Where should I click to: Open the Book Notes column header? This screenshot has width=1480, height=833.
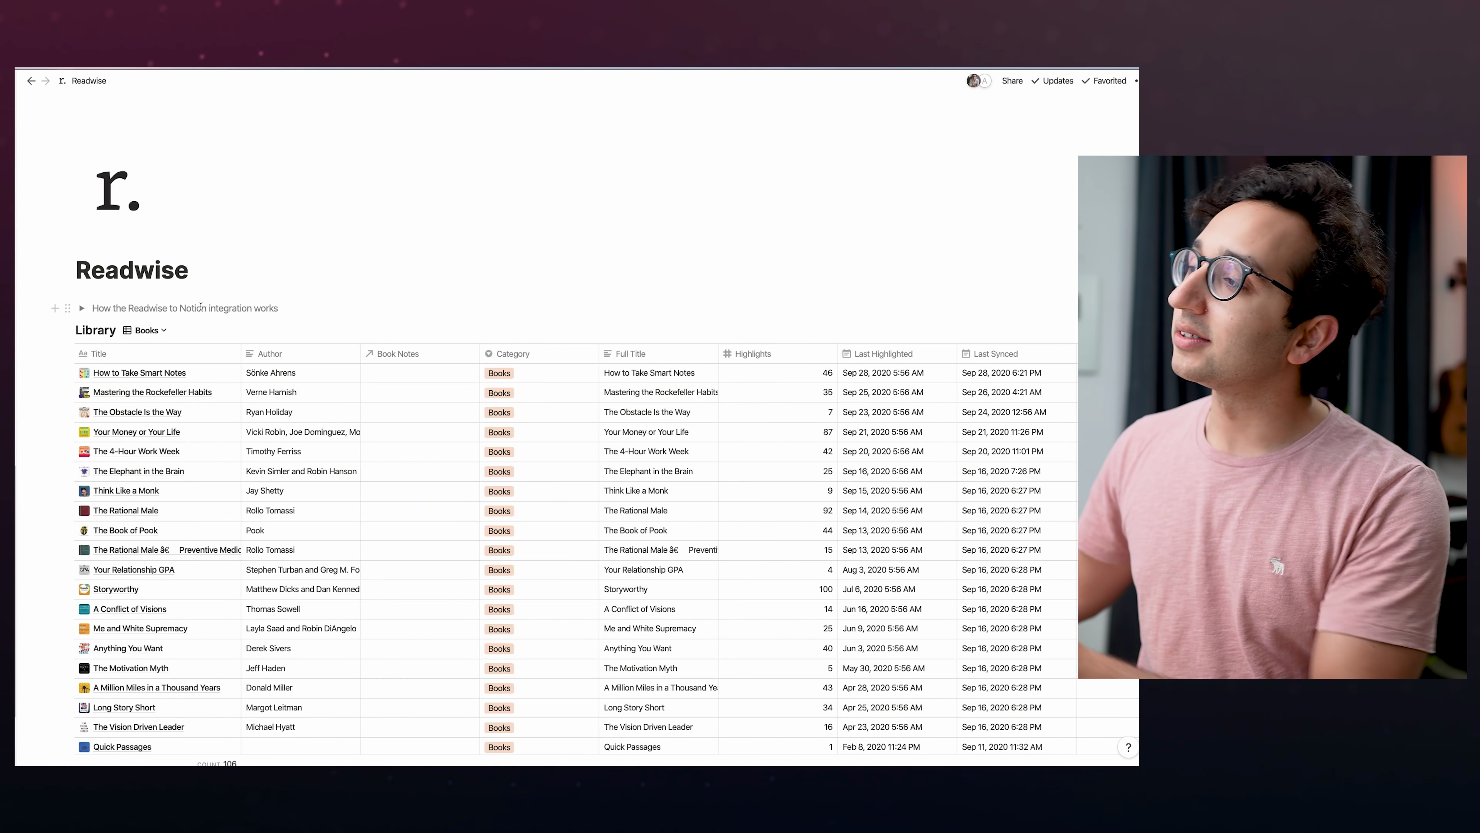420,354
